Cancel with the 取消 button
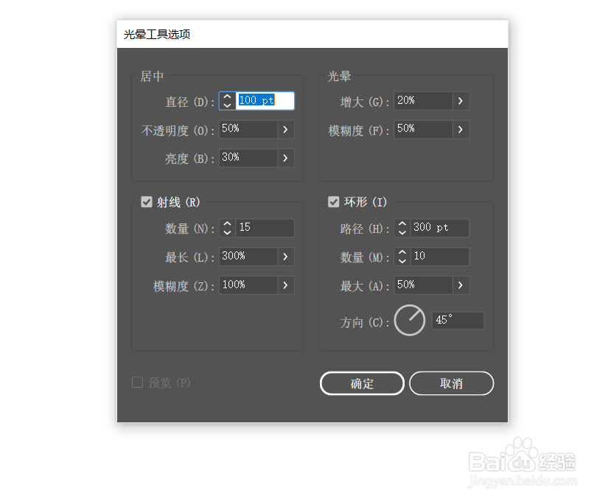Image resolution: width=611 pixels, height=502 pixels. [x=452, y=383]
